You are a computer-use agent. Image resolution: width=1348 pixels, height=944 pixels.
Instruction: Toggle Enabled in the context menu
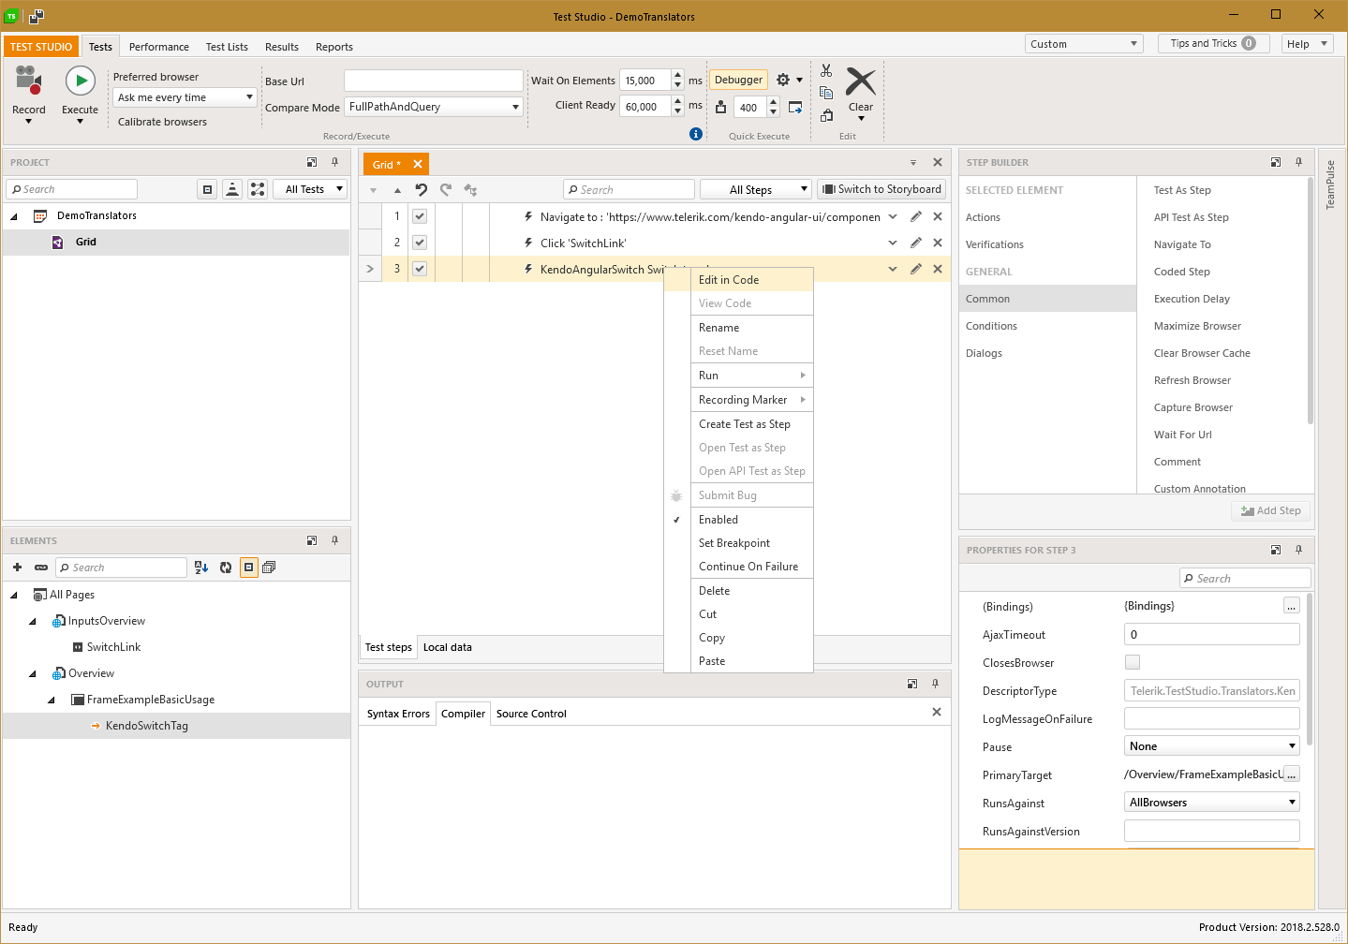(x=738, y=520)
